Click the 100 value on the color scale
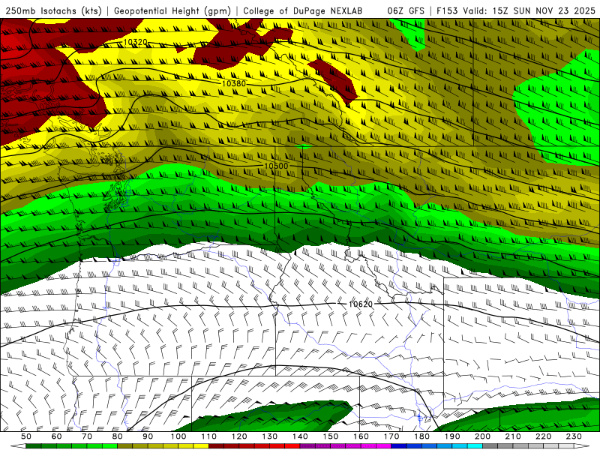Viewport: 600px width, 450px height. click(x=178, y=436)
